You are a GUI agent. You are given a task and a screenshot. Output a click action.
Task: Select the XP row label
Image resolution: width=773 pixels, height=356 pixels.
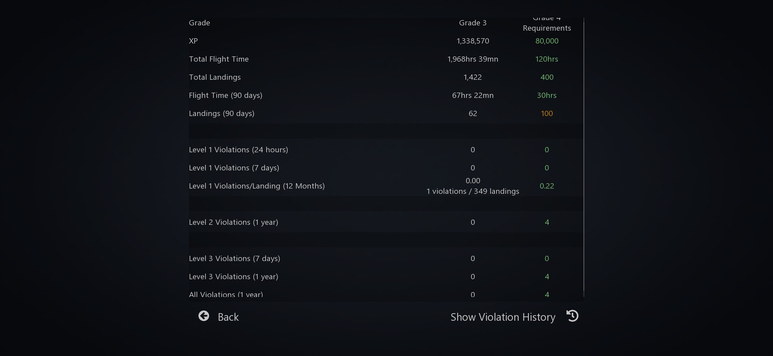[x=193, y=41]
